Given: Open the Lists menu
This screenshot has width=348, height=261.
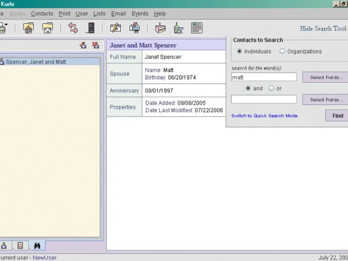Looking at the screenshot, I should [99, 14].
